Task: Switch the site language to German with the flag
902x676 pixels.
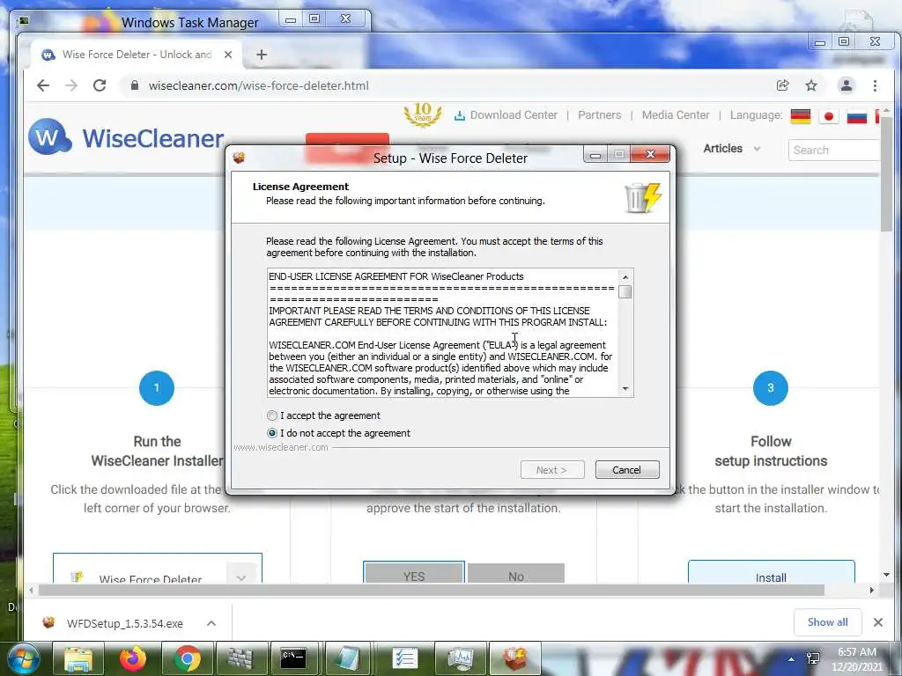Action: (x=800, y=117)
